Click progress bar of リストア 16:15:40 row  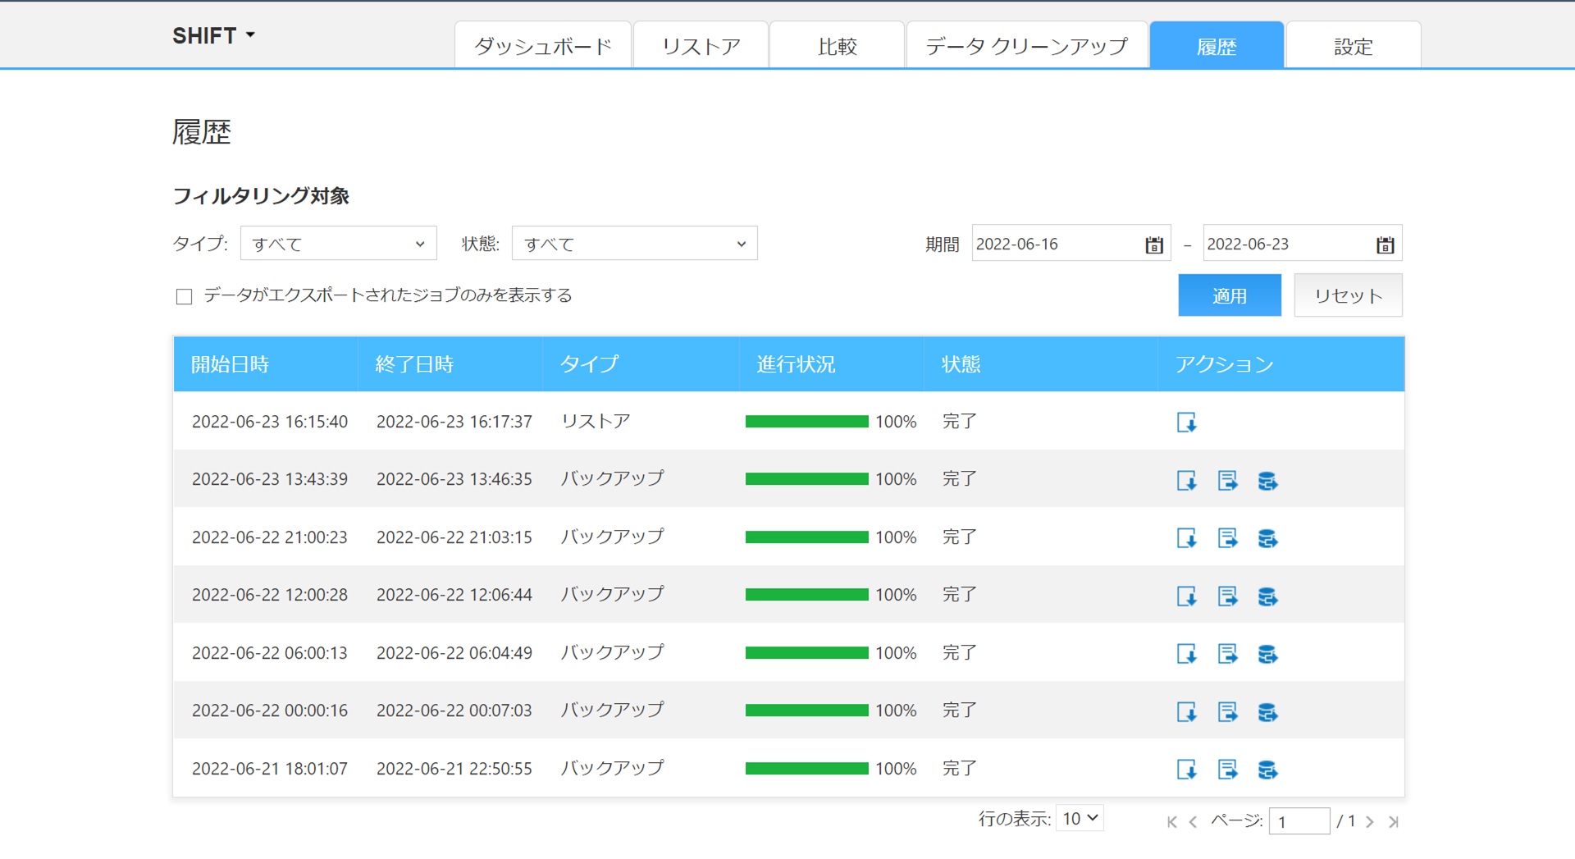point(807,422)
